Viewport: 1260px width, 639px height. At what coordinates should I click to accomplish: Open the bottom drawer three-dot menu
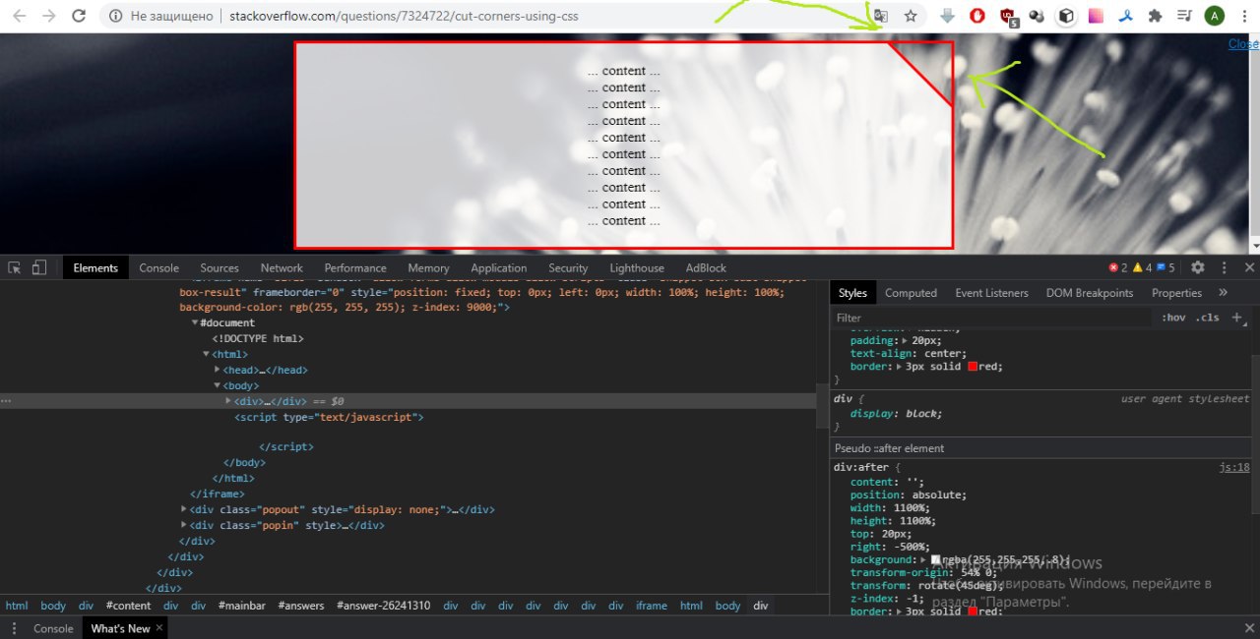click(x=13, y=628)
